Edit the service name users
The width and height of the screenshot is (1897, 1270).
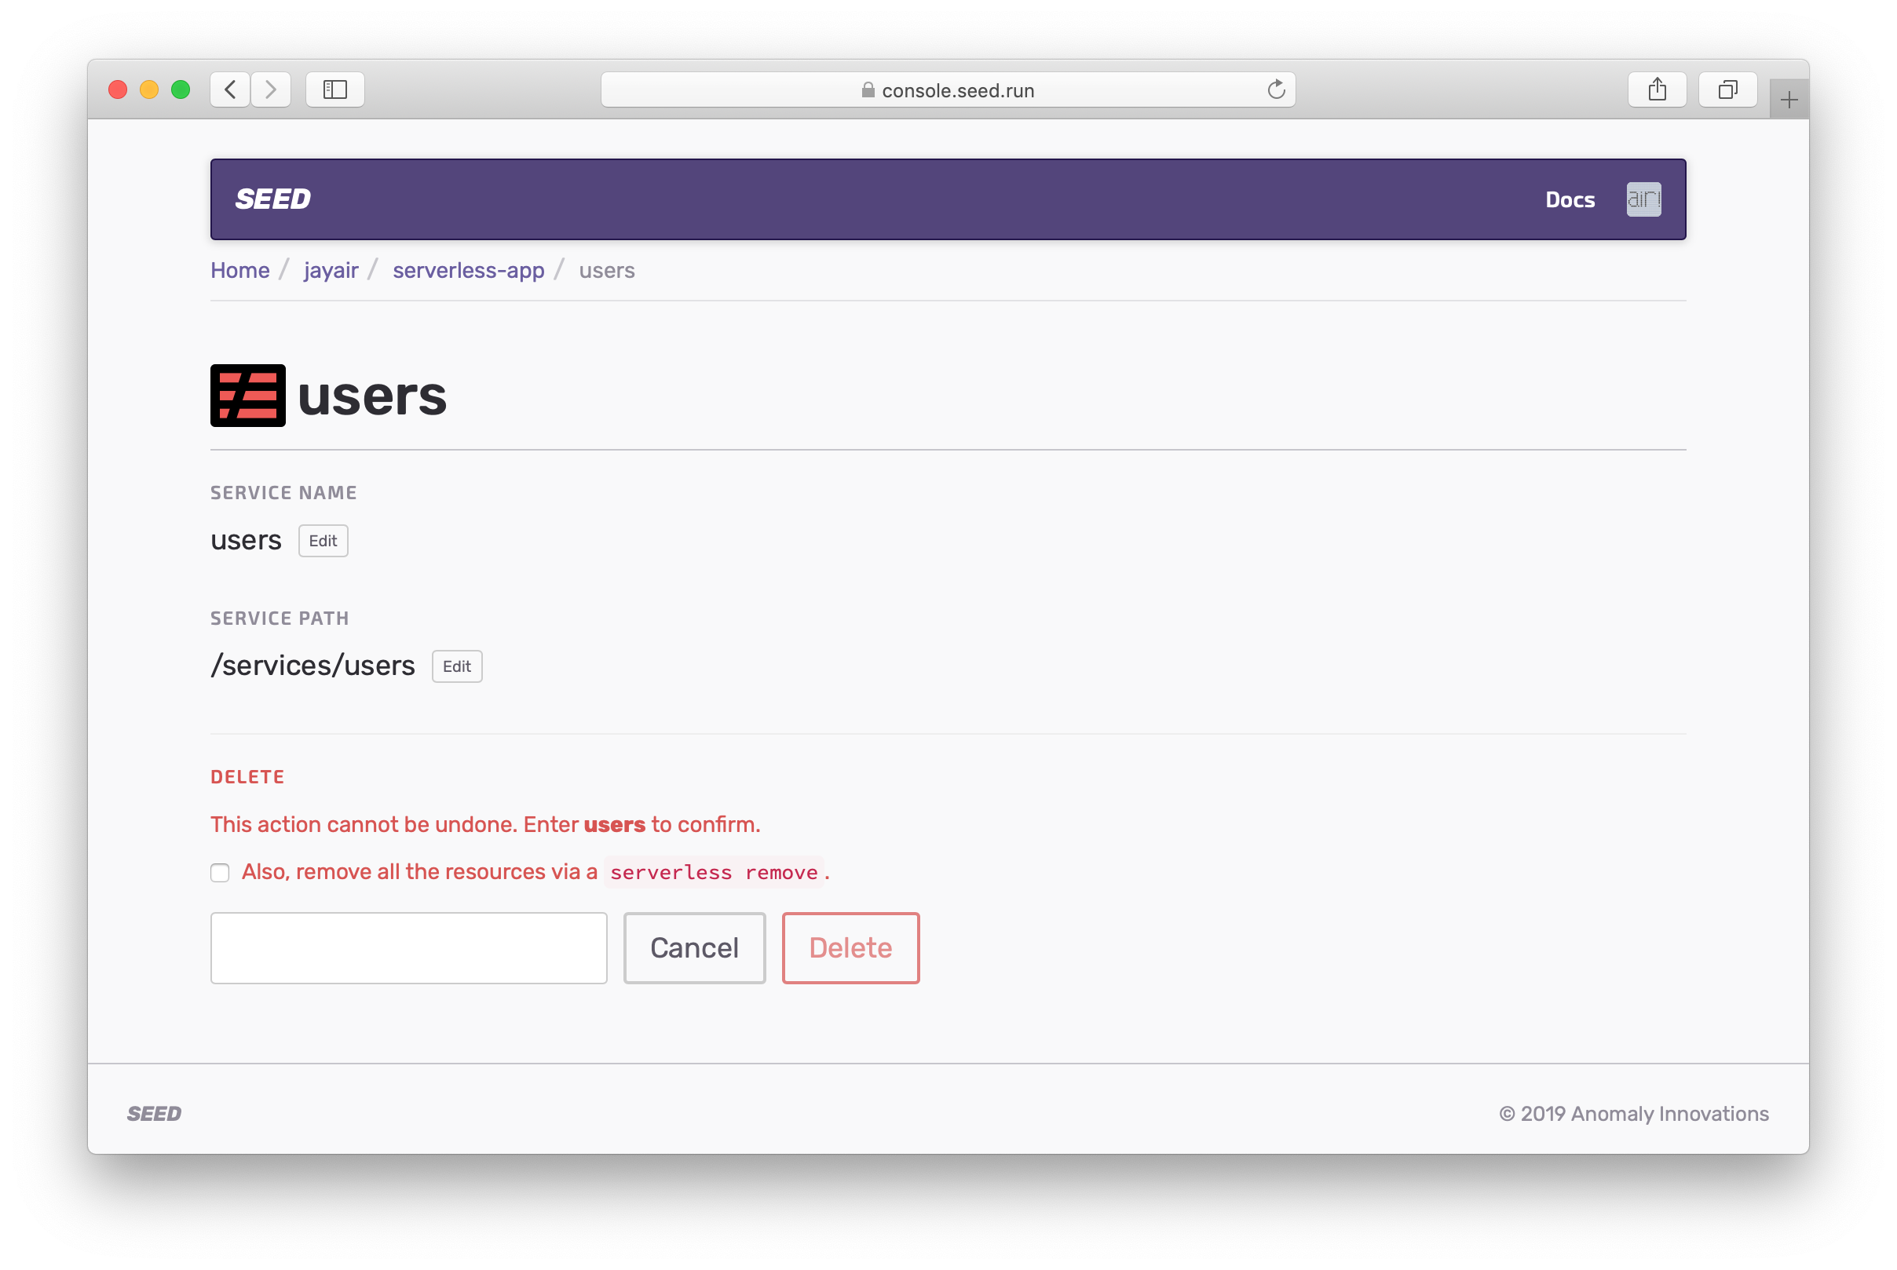point(323,541)
